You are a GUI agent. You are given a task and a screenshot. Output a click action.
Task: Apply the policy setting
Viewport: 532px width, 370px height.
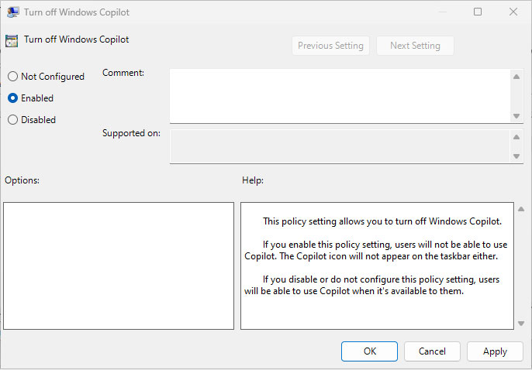click(x=495, y=351)
